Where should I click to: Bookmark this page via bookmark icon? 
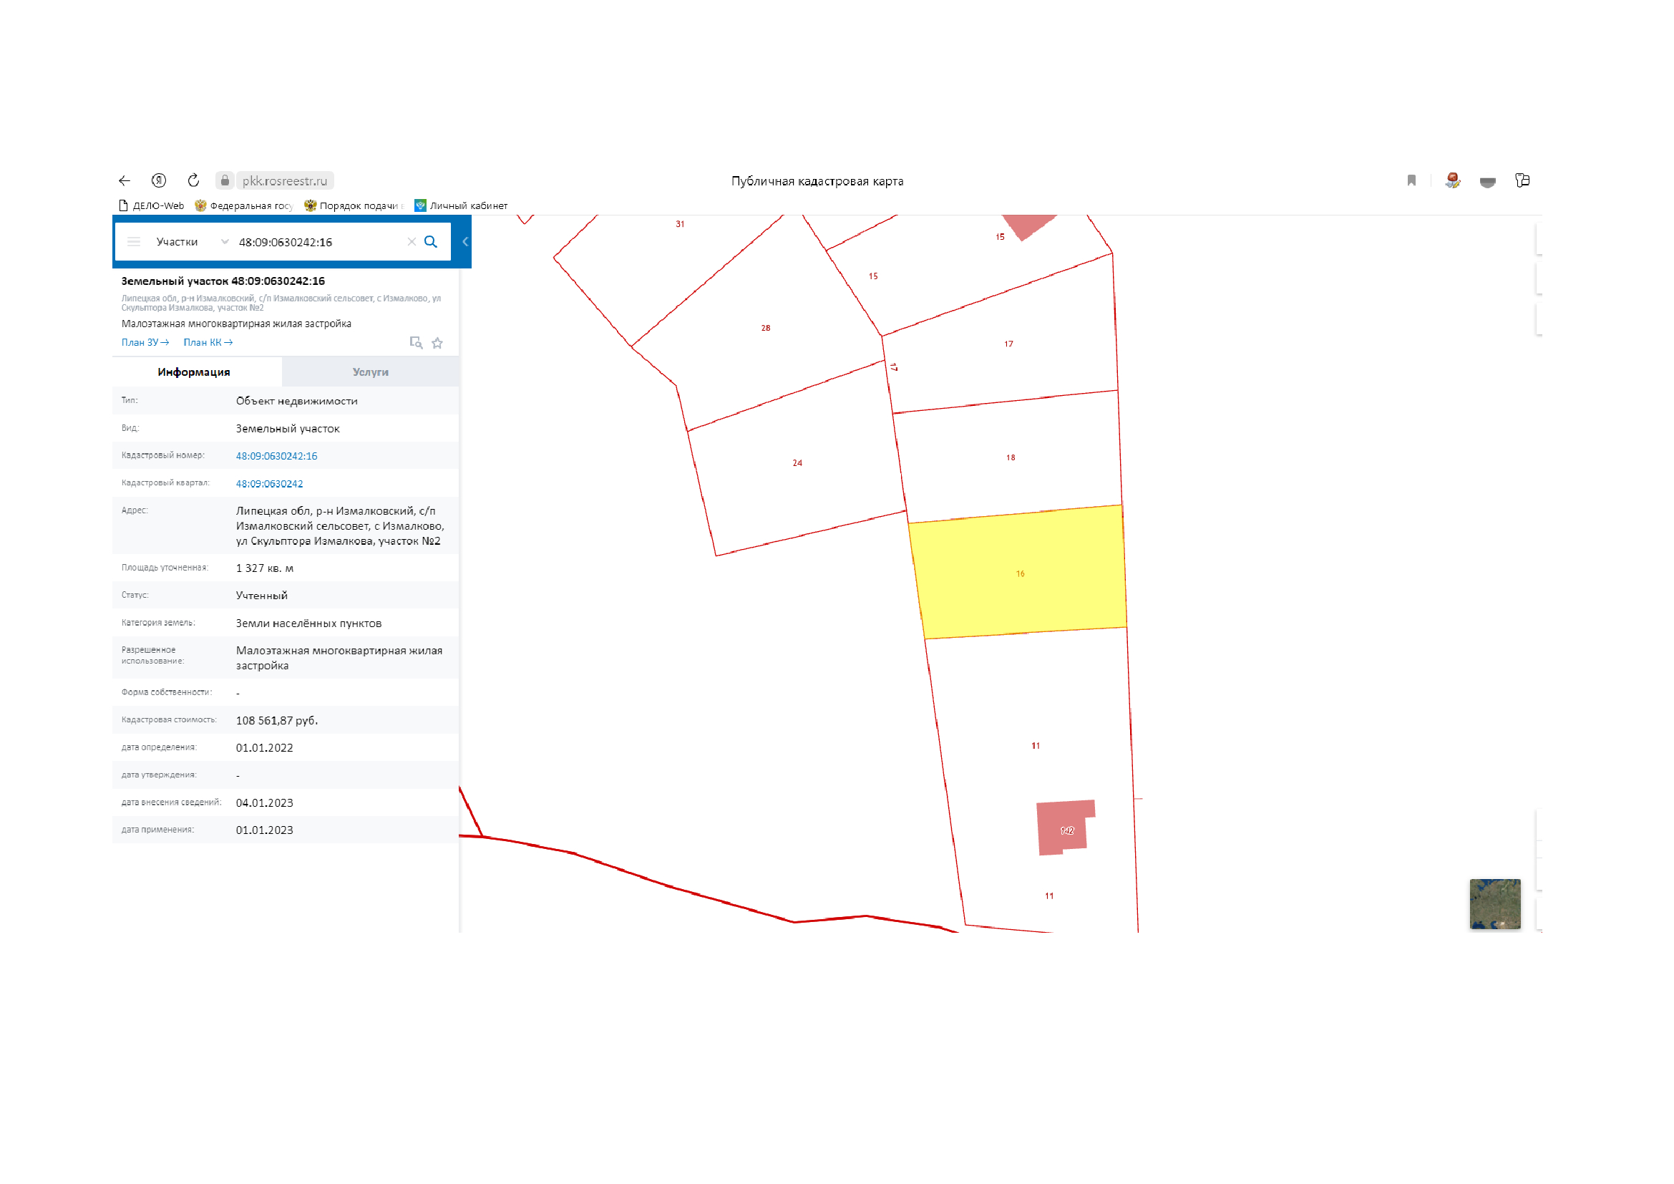point(1411,181)
